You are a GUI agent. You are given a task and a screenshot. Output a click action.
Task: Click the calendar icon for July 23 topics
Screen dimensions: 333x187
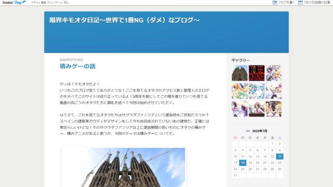tap(300, 3)
